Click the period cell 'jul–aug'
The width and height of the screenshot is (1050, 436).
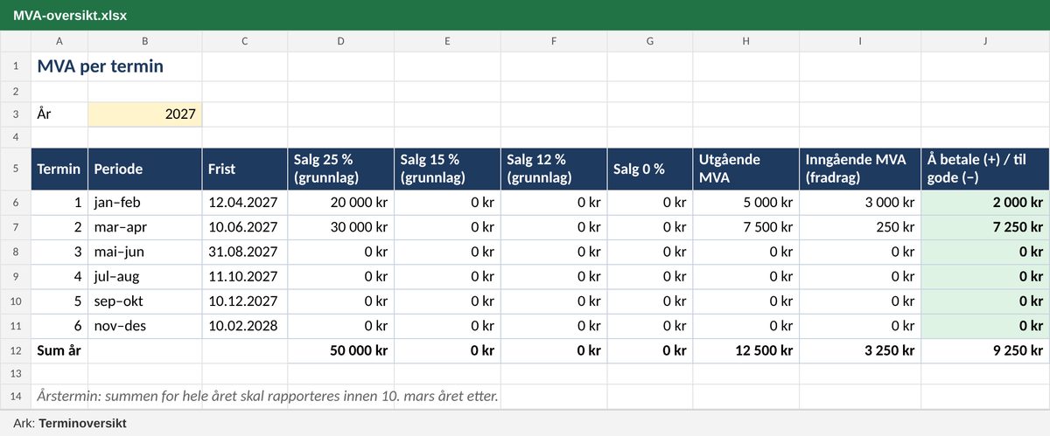point(145,276)
